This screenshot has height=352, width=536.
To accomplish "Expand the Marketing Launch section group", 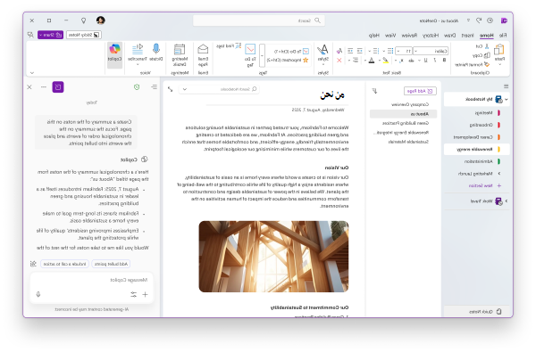I will point(499,174).
